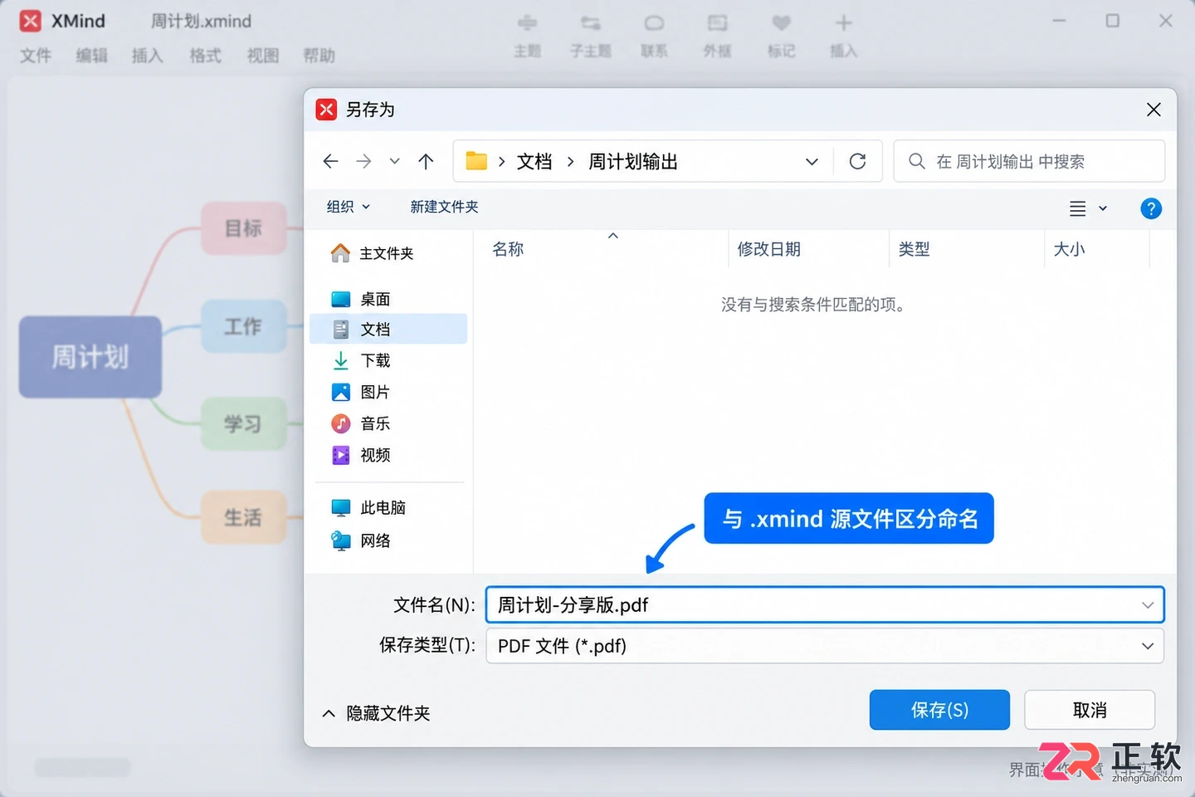Sort by 名称 column header
The height and width of the screenshot is (797, 1195).
pyautogui.click(x=508, y=249)
